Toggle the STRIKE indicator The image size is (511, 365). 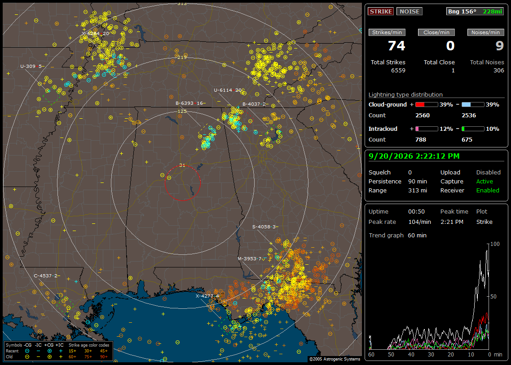tap(381, 11)
